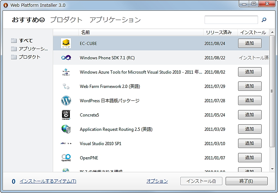Sort by the 名前 column header
Viewport: 278px width, 193px height.
click(141, 33)
